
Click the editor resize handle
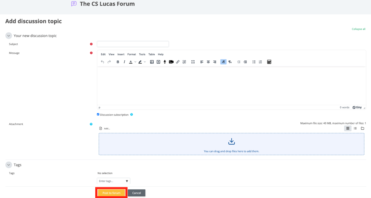pyautogui.click(x=364, y=108)
